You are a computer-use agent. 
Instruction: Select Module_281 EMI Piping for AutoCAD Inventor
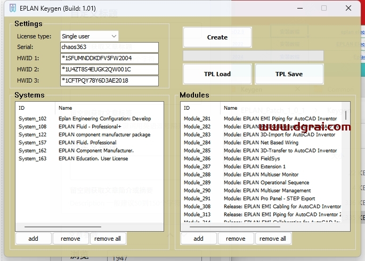pyautogui.click(x=261, y=119)
